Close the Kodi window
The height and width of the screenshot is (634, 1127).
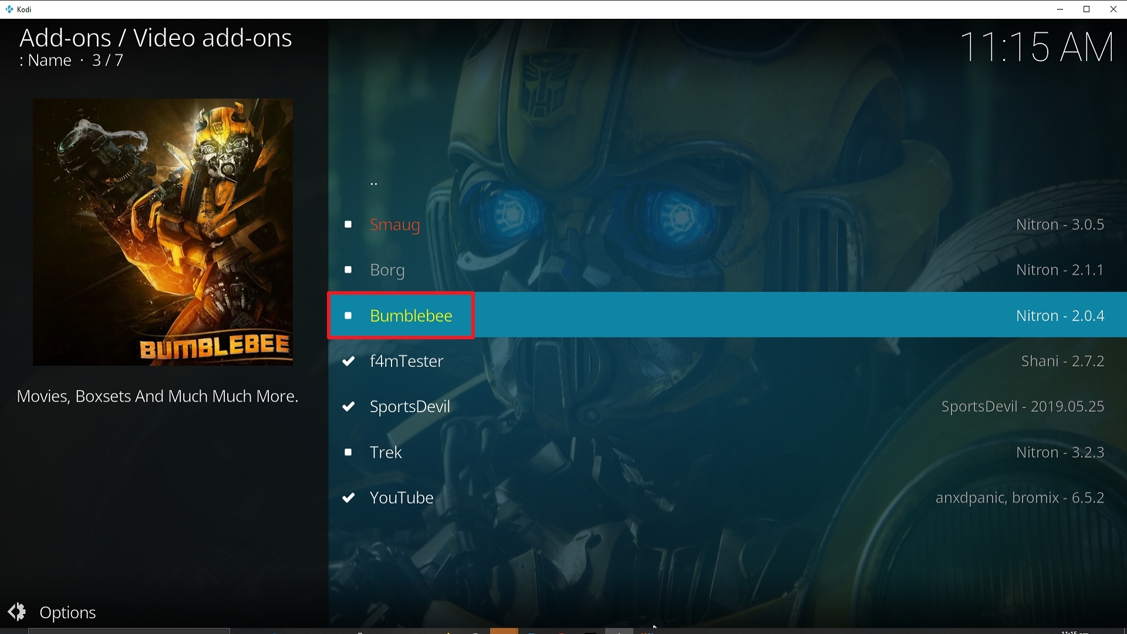(1113, 9)
